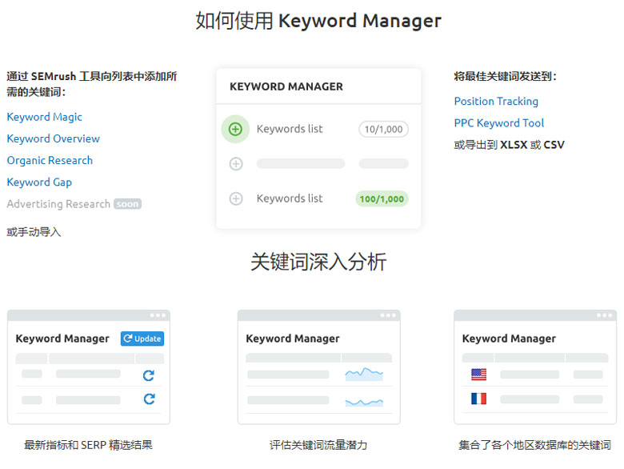Click the "或导出到 XLSX 或 CSV" text

click(509, 145)
